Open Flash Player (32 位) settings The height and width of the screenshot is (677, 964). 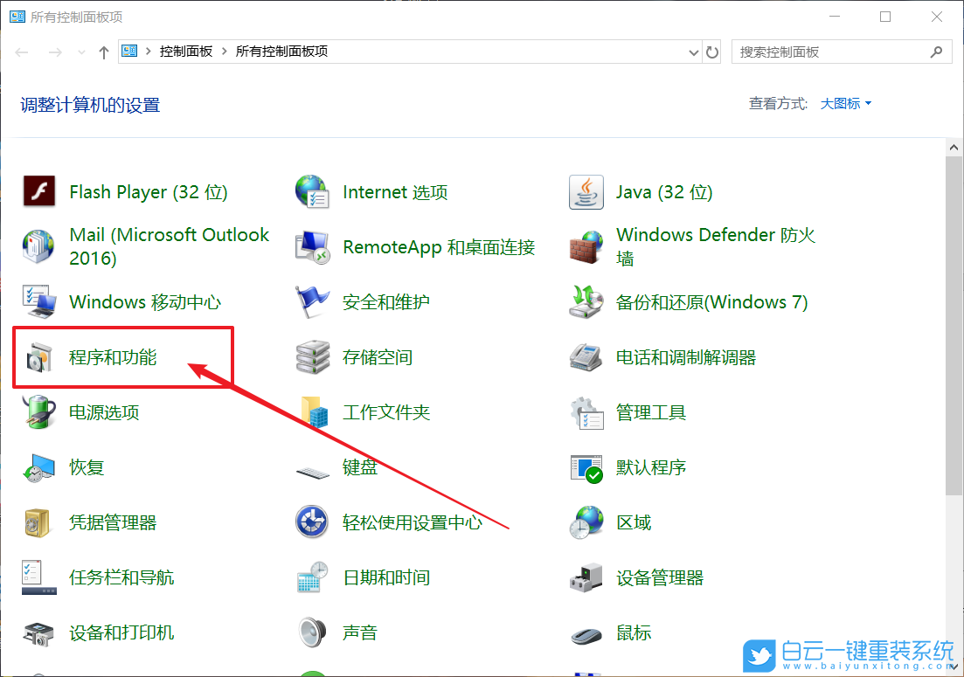click(147, 192)
